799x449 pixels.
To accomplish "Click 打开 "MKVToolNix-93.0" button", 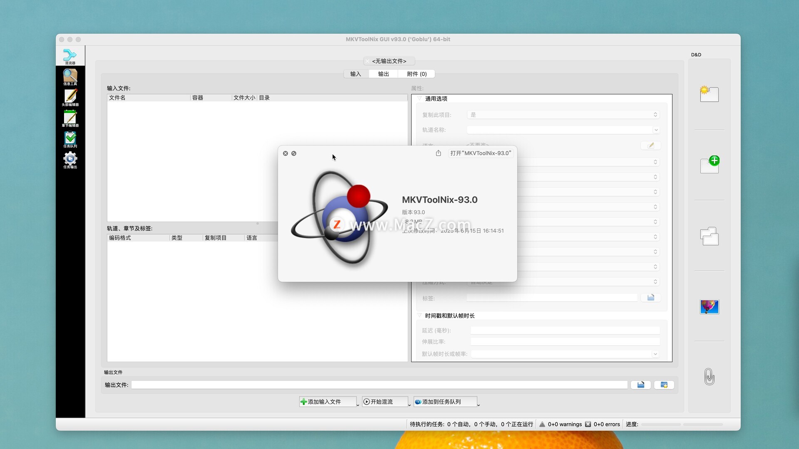I will click(x=481, y=153).
